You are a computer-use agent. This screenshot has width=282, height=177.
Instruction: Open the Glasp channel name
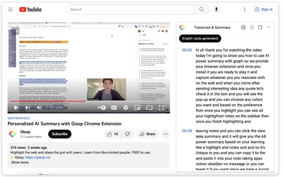point(25,132)
